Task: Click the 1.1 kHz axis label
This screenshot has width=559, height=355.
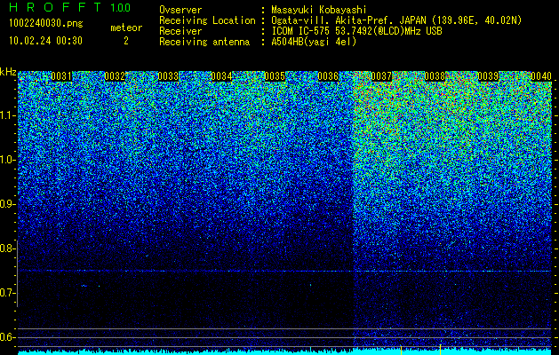Action: (8, 115)
